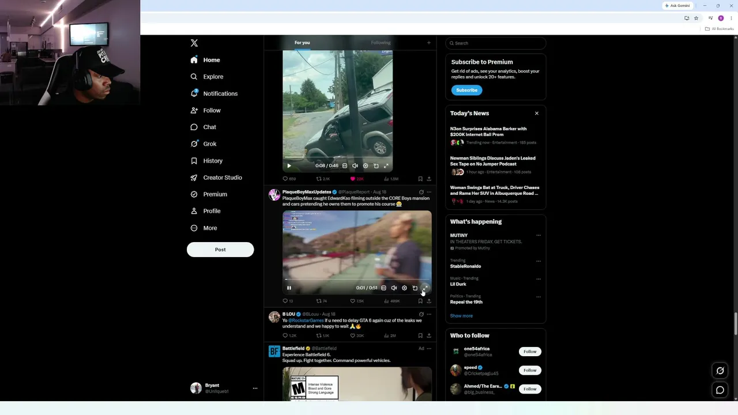The image size is (738, 415).
Task: Open the Home page from the sidebar
Action: point(206,60)
